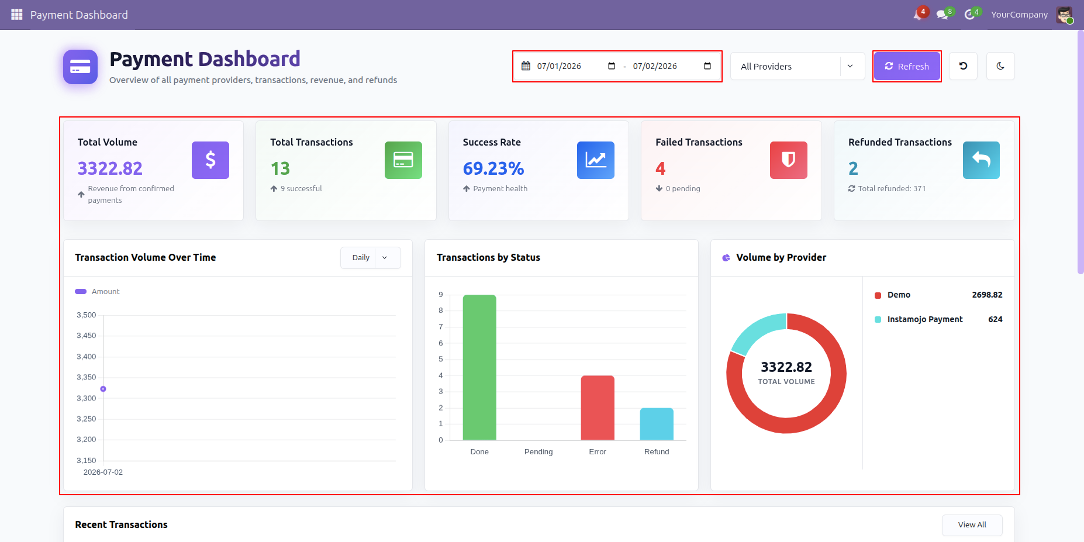
Task: Open the start date calendar picker
Action: tap(612, 66)
